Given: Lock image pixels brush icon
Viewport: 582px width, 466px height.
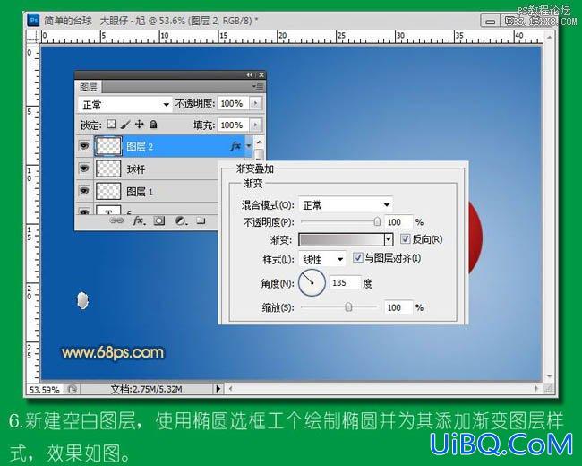Looking at the screenshot, I should (x=125, y=125).
